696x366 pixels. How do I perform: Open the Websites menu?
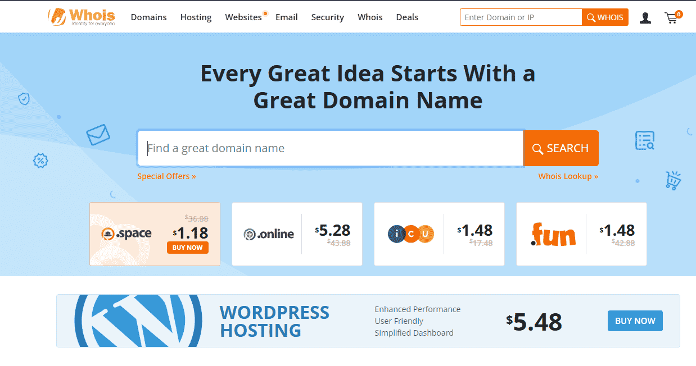pyautogui.click(x=243, y=17)
